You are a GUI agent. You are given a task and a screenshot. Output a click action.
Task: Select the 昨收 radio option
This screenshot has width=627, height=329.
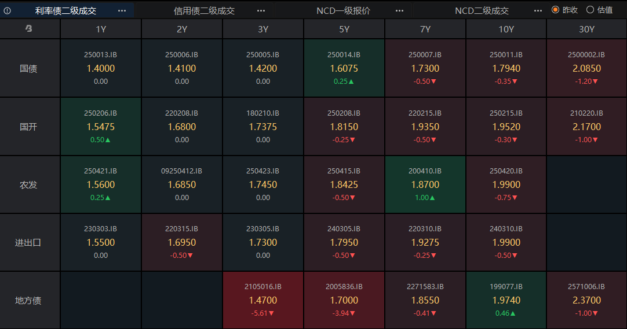point(564,10)
